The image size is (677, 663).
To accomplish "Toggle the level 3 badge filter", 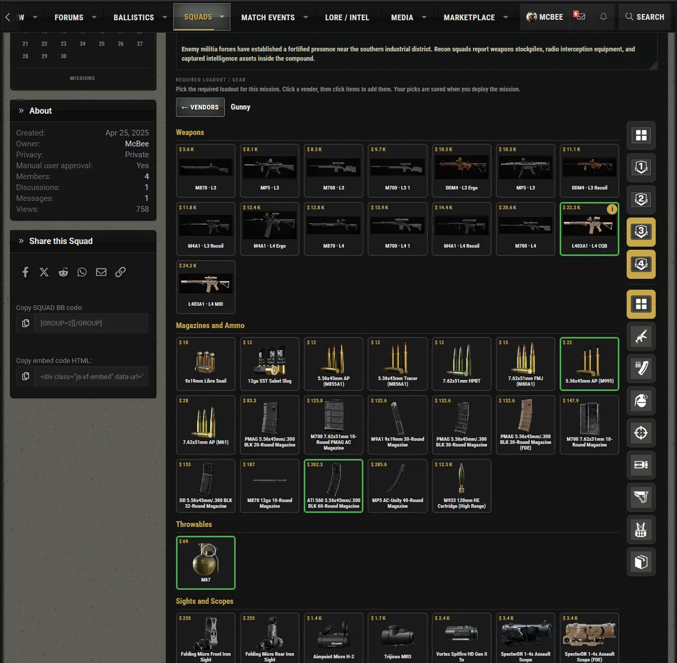I will coord(641,232).
